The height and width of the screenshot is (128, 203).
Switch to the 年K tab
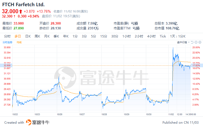point(66,36)
